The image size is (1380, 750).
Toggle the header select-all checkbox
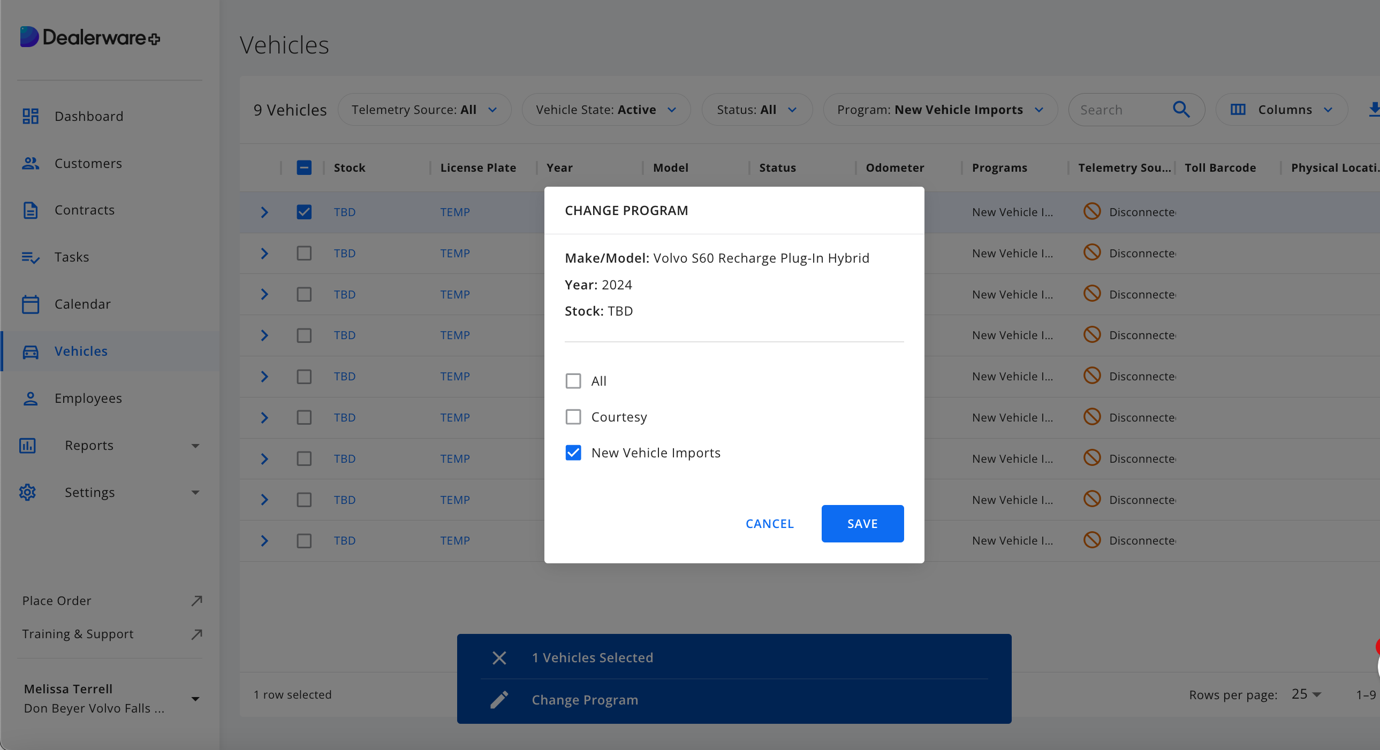pyautogui.click(x=304, y=167)
